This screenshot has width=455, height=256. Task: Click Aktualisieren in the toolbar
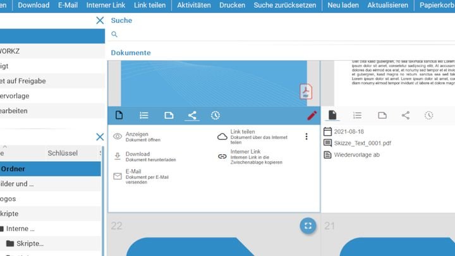tap(387, 5)
